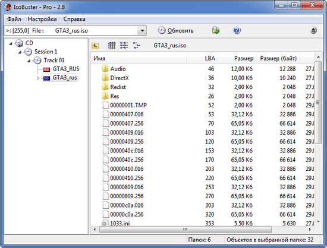Sort by the Размер column header
The height and width of the screenshot is (248, 327).
pyautogui.click(x=237, y=58)
